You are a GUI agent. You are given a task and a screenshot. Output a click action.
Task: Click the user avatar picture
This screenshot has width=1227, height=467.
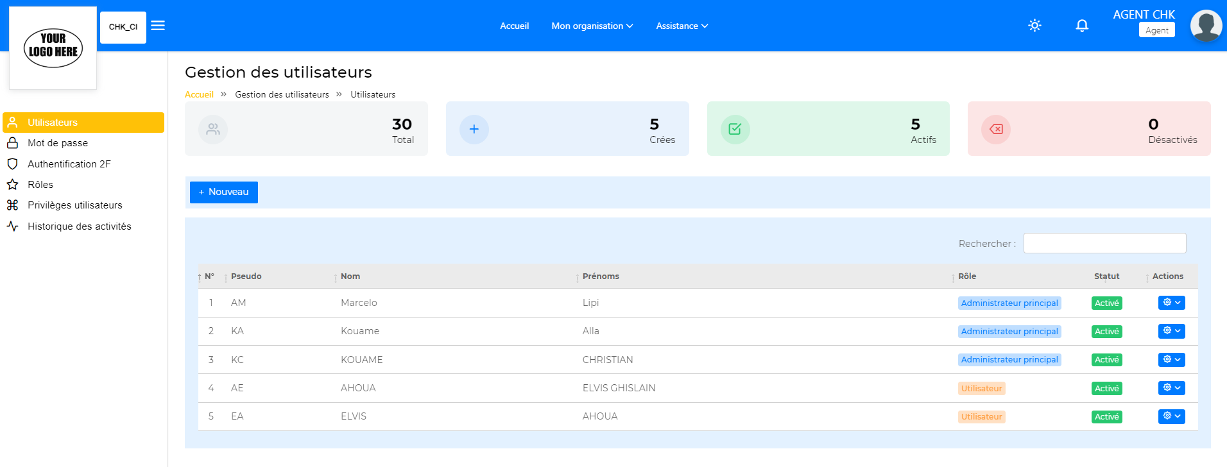1205,26
